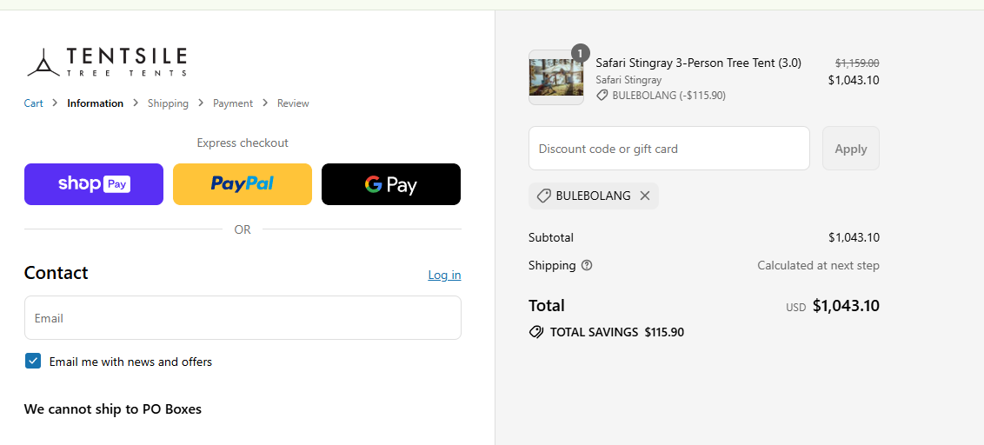Screen dimensions: 984x445
Task: Pay with Shop Pay express checkout
Action: [94, 184]
